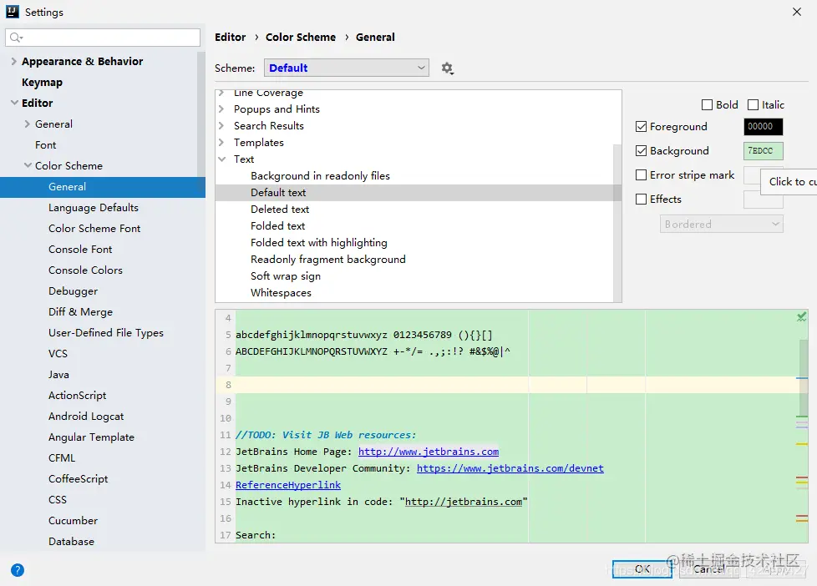Click the help question mark icon
817x586 pixels.
pos(18,570)
